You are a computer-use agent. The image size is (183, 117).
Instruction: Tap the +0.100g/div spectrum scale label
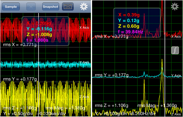click(x=111, y=113)
